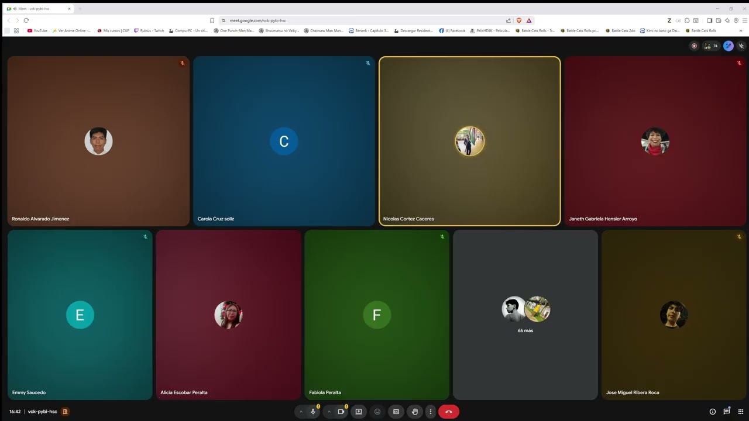The image size is (749, 421).
Task: Open meeting details info icon
Action: 713,412
